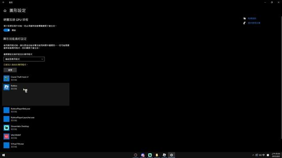Select the RobloxPlayerBeta.exe entry name
282x158 pixels.
(x=21, y=108)
